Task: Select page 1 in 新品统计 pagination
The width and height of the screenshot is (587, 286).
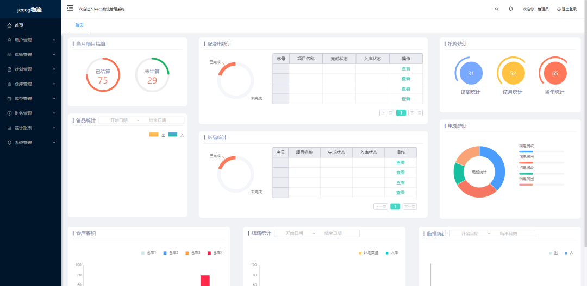Action: [x=395, y=207]
